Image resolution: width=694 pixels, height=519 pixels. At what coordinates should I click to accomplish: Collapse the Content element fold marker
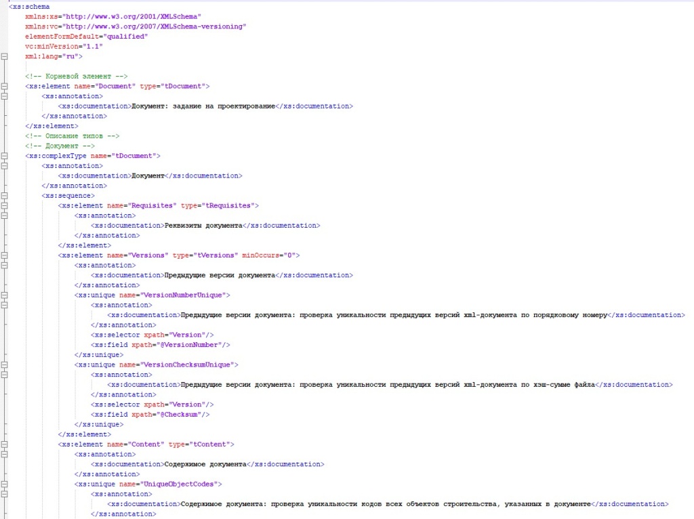tap(5, 444)
